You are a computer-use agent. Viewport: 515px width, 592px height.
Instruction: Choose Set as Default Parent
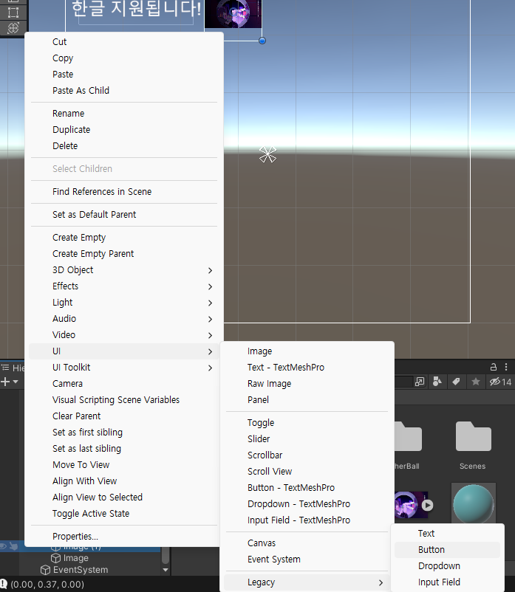[124, 215]
